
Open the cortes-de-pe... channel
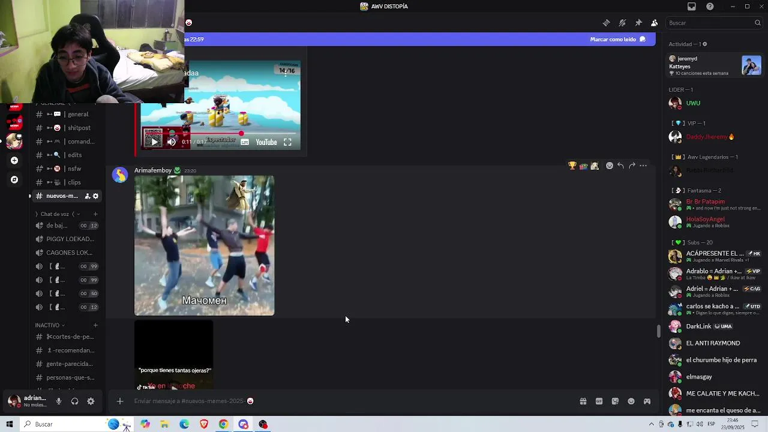[x=67, y=337]
